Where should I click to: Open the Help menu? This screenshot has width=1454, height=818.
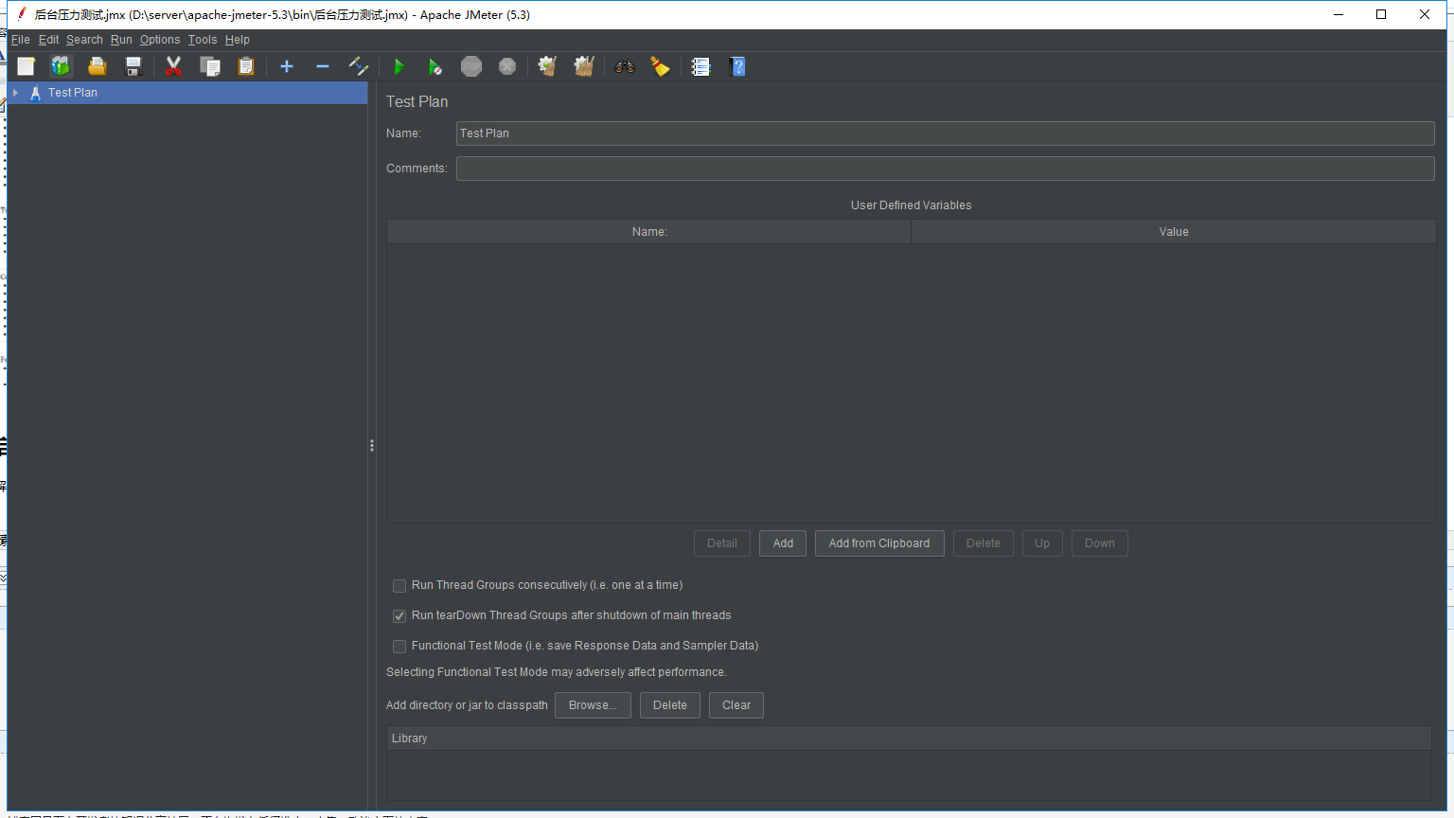tap(238, 40)
